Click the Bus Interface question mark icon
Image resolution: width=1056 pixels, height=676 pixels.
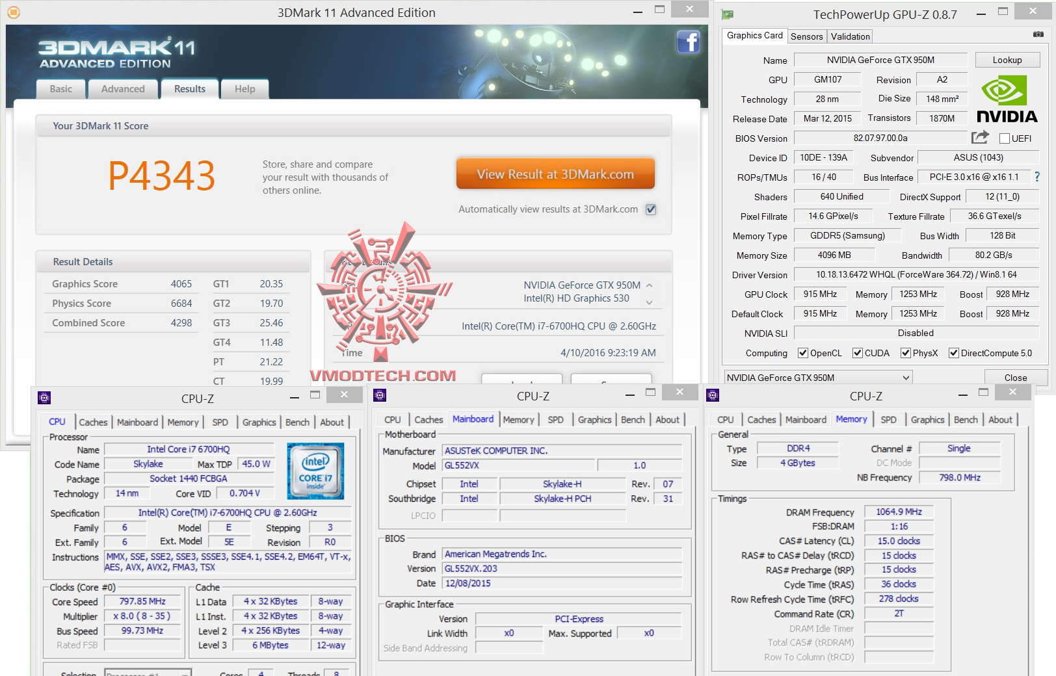(x=1037, y=177)
